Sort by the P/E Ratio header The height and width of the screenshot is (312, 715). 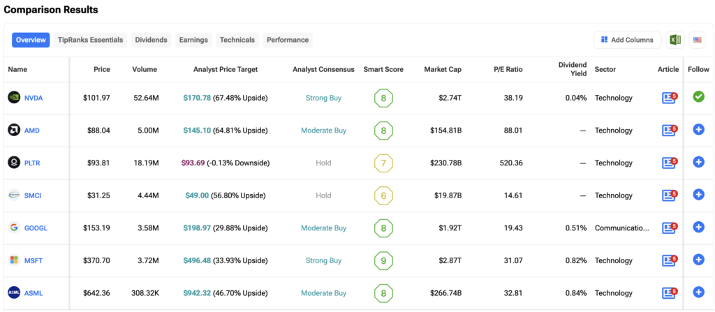pos(508,69)
